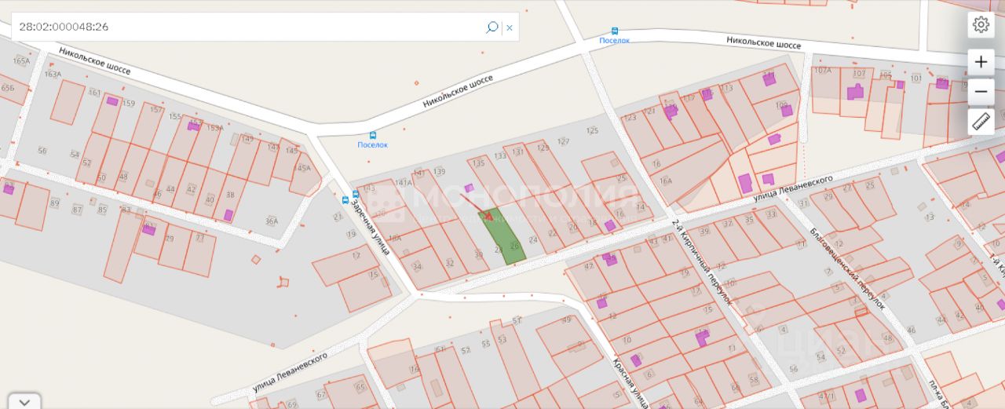
Task: Clear the search field with X
Action: [x=510, y=27]
